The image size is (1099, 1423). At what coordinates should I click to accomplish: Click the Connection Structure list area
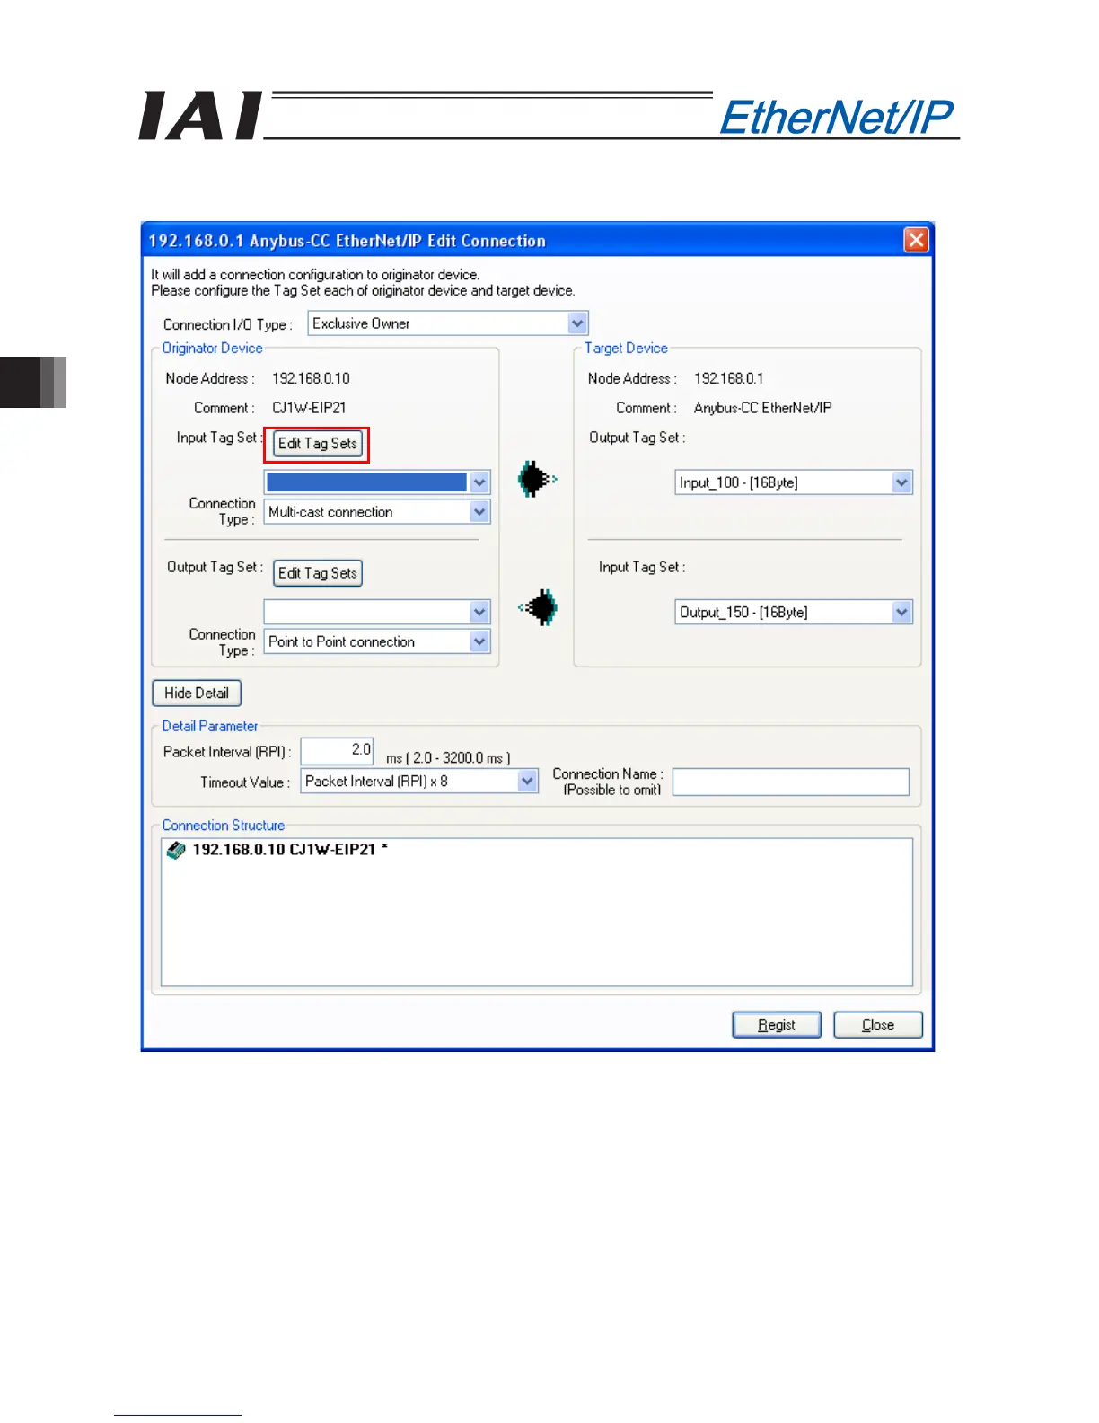coord(537,913)
